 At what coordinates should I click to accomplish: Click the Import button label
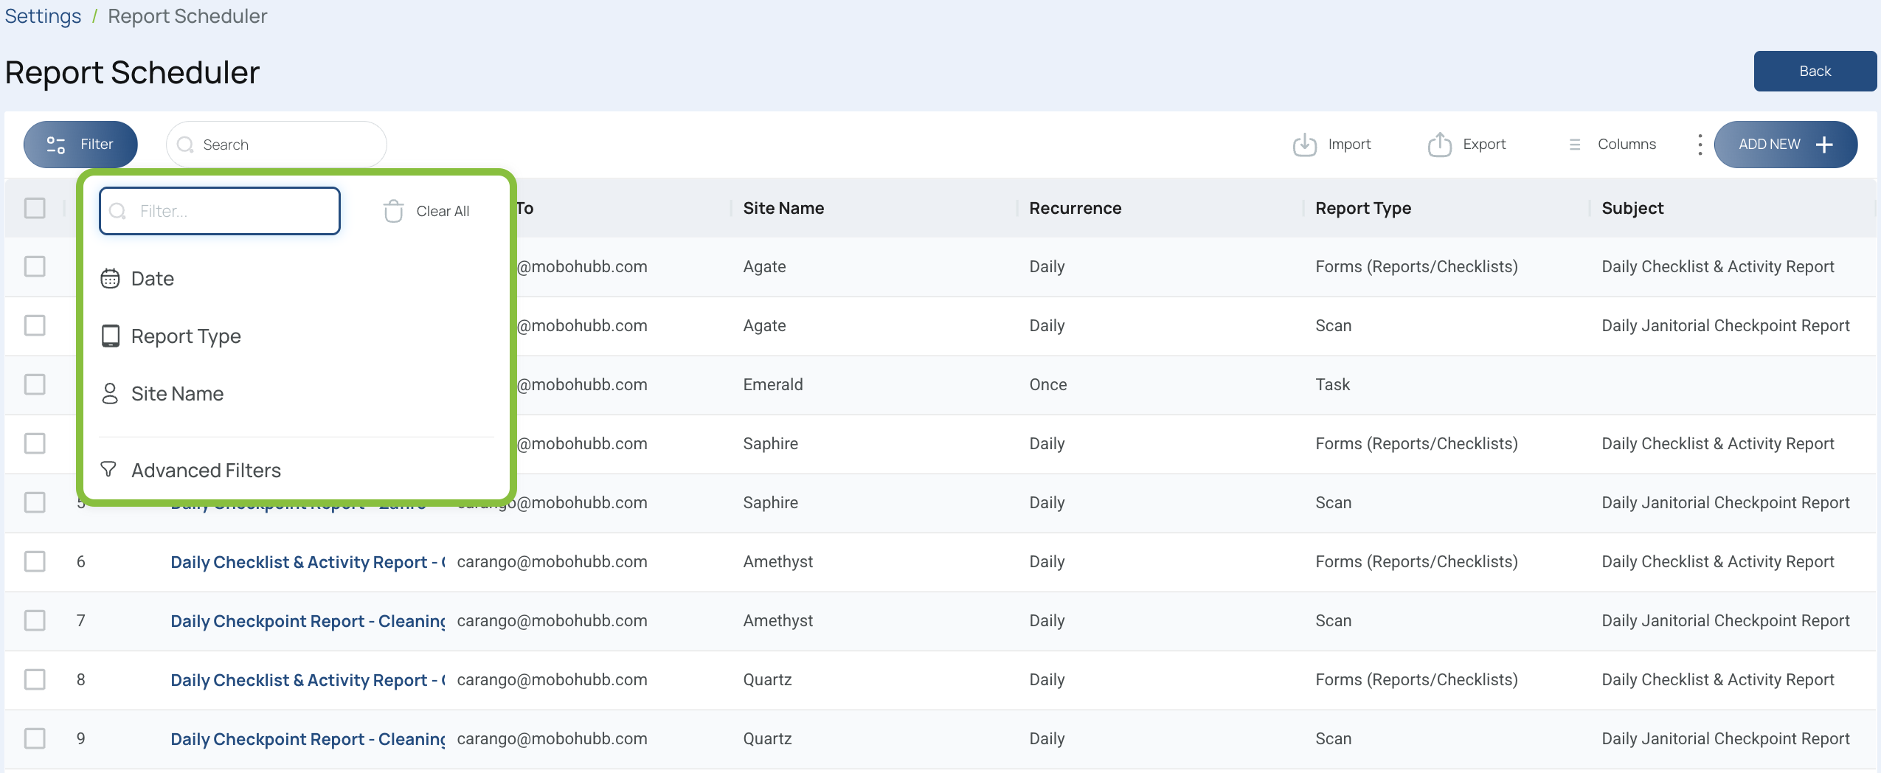point(1349,145)
